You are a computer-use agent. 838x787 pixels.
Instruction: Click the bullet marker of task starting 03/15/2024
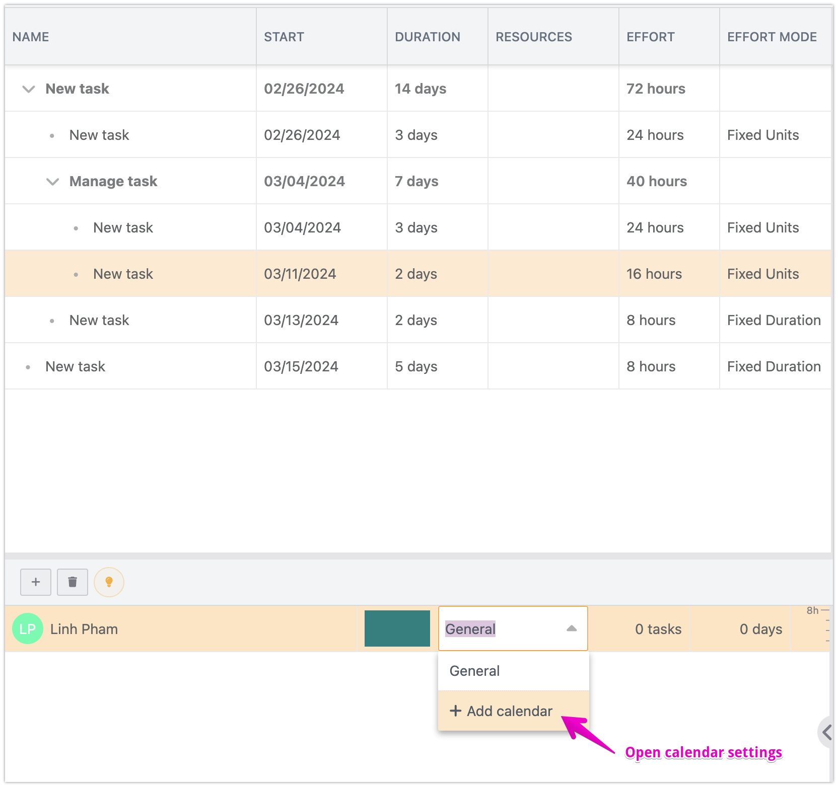click(x=28, y=366)
